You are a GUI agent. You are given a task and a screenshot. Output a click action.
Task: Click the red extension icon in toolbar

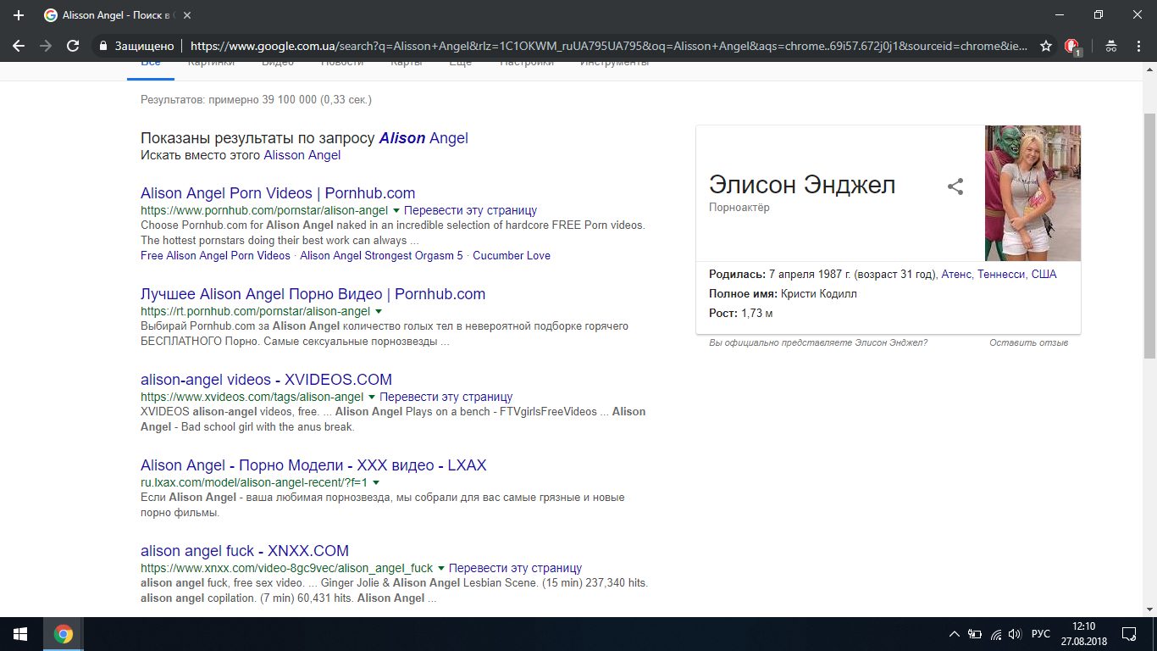point(1072,46)
